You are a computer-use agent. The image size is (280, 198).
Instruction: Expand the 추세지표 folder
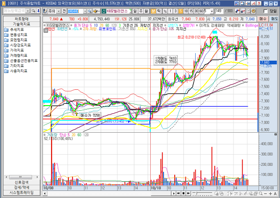(14, 30)
